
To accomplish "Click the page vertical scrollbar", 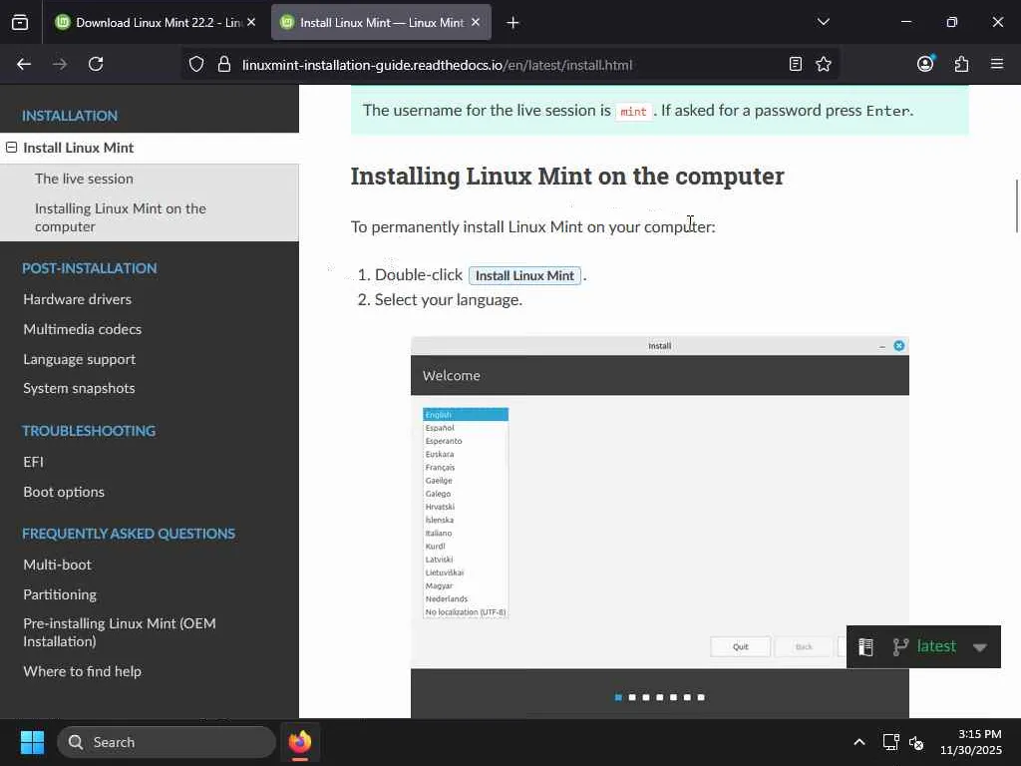I will click(1016, 205).
